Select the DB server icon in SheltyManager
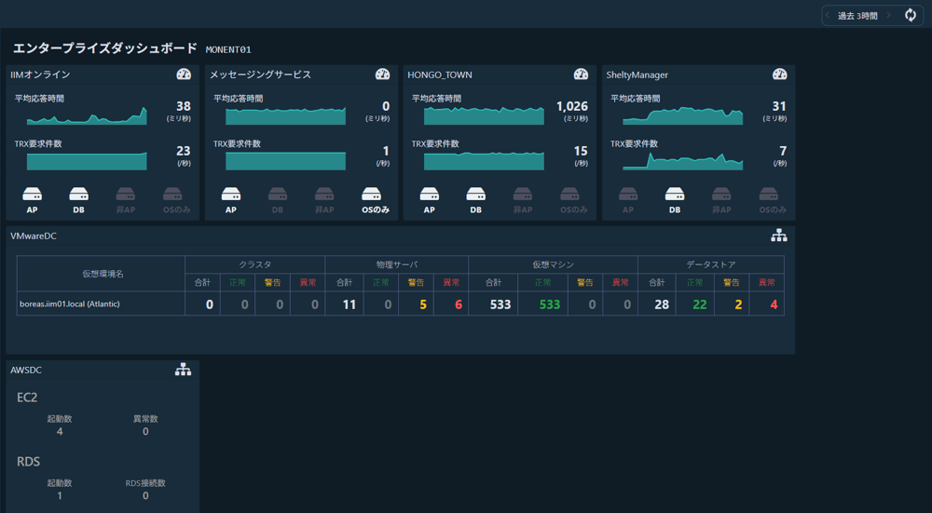 [675, 196]
